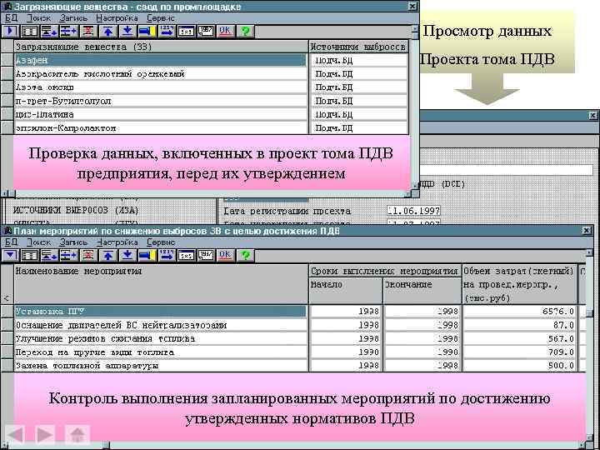The image size is (600, 450).
Task: Open 1997 calendar icon in top toolbar
Action: (206, 31)
